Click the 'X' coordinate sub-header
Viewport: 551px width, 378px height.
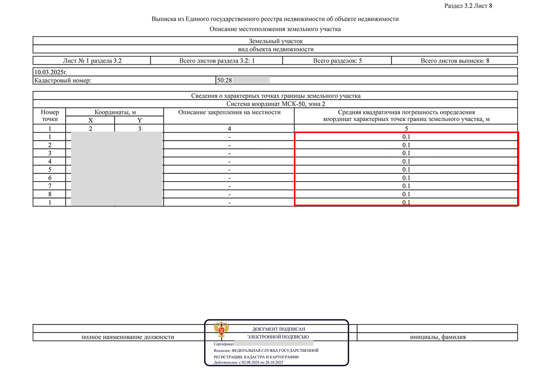pos(90,120)
